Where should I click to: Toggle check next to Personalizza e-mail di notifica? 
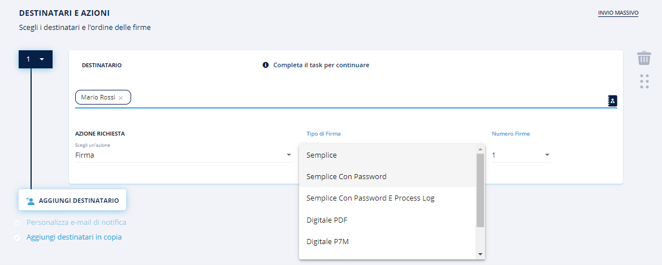click(17, 223)
